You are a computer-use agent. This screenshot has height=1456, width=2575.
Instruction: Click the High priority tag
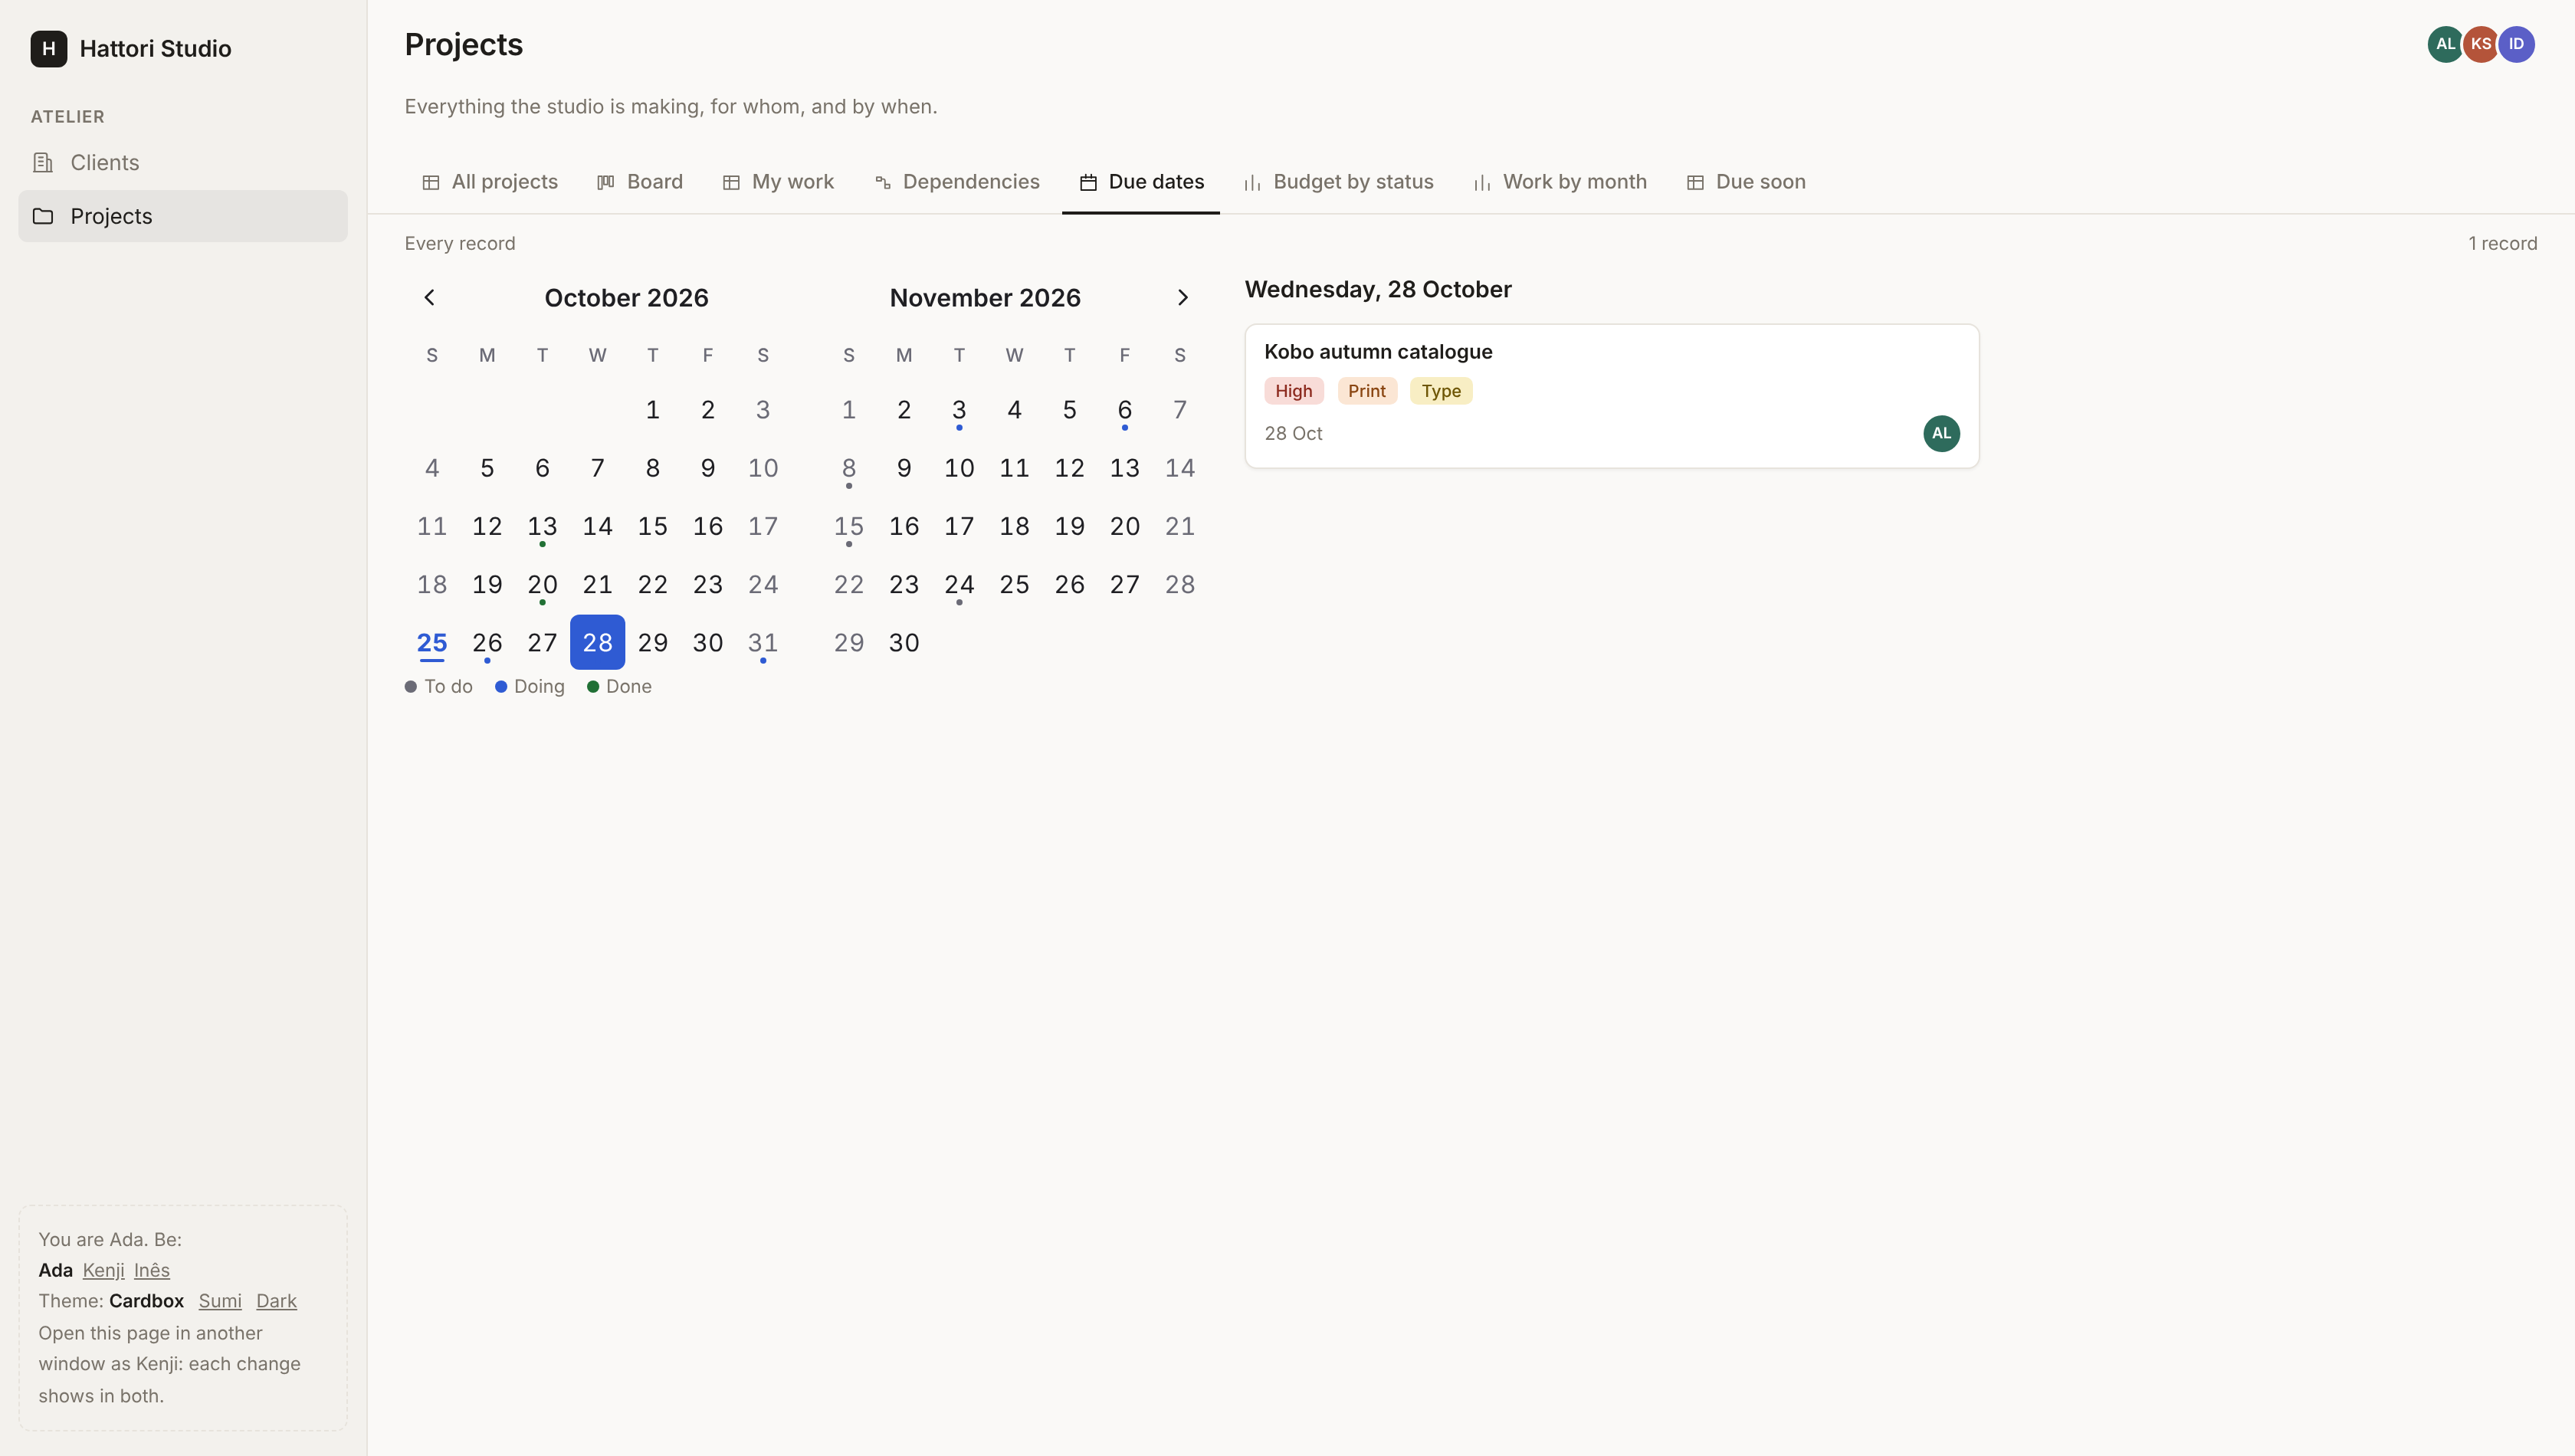(1294, 391)
